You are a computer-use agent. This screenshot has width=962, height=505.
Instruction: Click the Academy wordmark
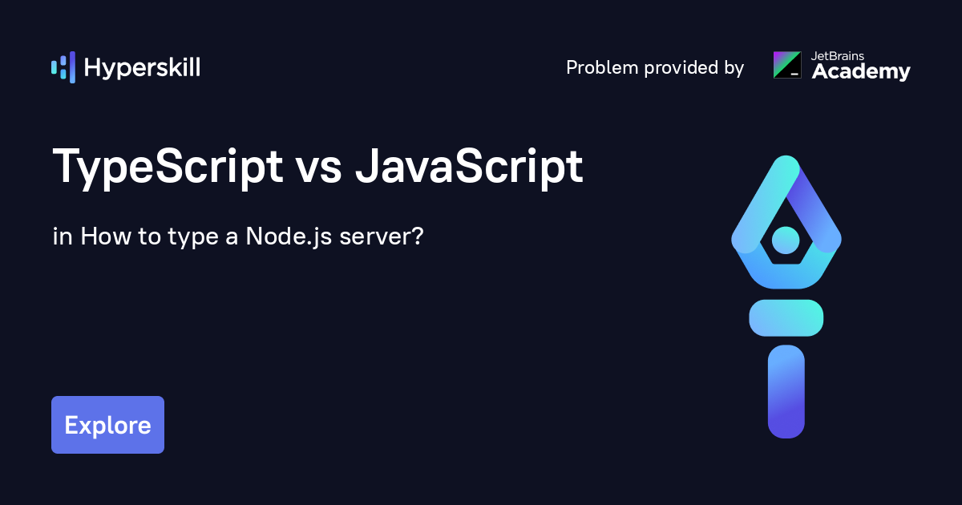pyautogui.click(x=861, y=73)
